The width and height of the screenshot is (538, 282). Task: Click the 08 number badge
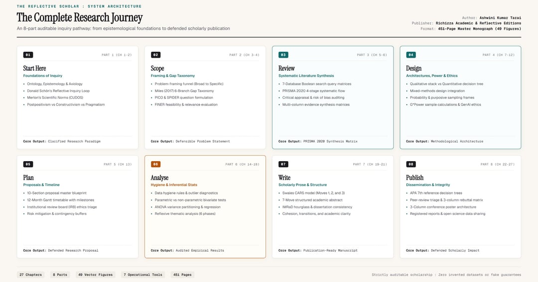[x=411, y=164]
